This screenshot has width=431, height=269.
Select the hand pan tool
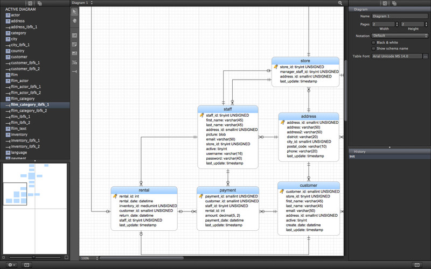[74, 21]
